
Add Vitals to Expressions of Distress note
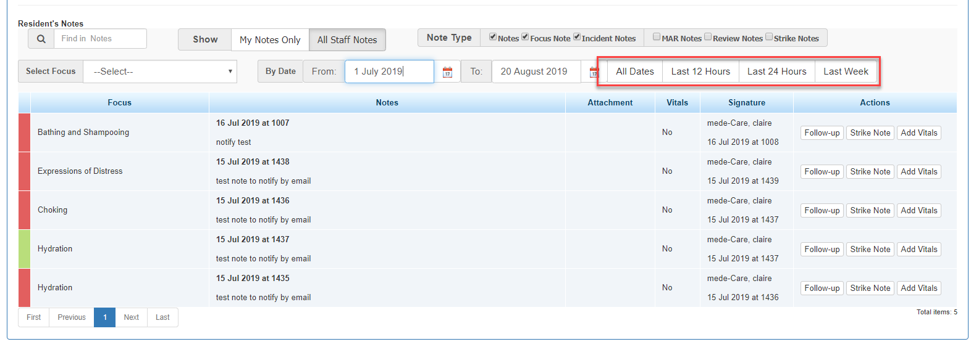point(918,171)
